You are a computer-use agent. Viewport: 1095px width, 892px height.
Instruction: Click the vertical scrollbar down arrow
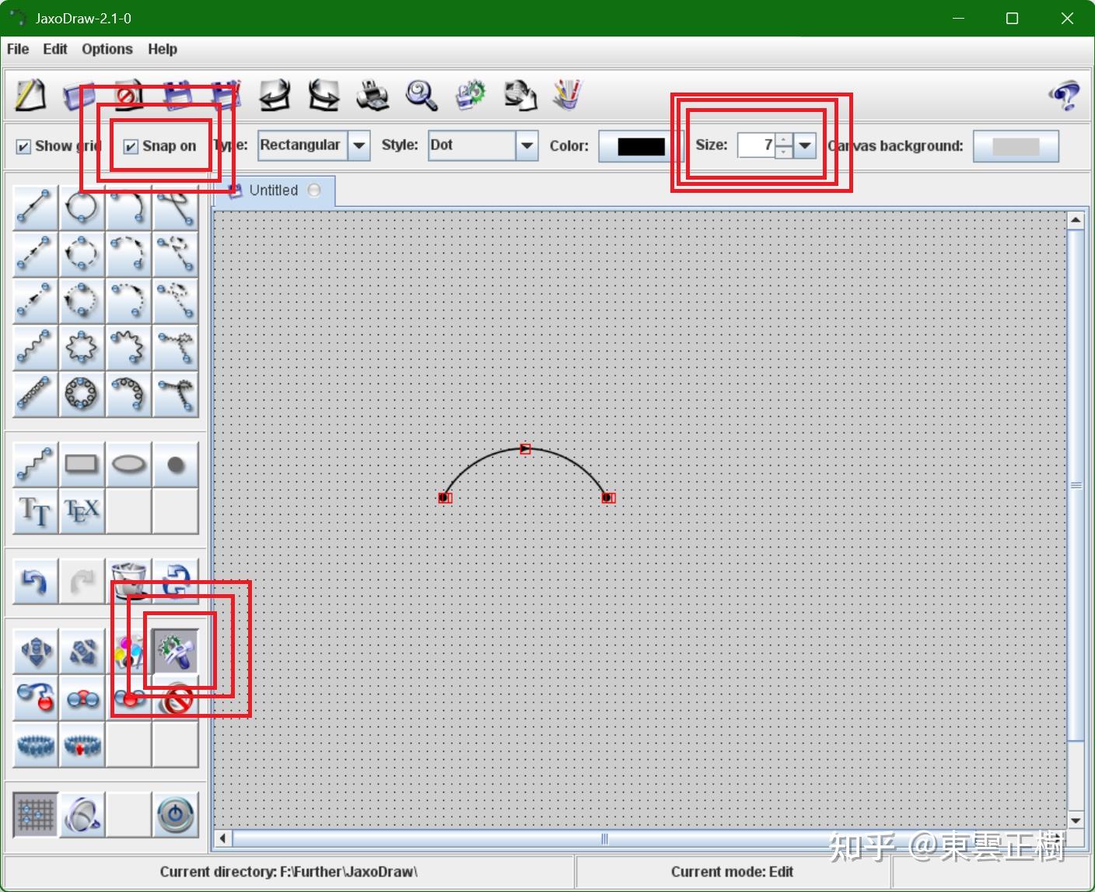pos(1076,820)
